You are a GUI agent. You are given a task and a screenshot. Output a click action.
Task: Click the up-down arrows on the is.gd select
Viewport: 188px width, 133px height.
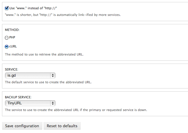pyautogui.click(x=53, y=75)
